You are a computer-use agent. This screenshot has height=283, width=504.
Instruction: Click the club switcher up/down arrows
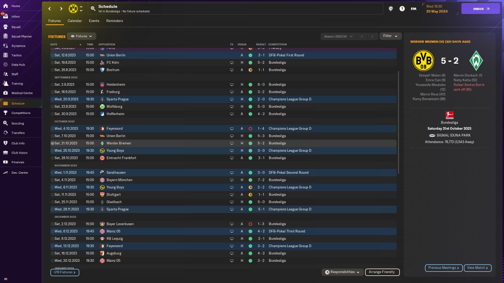pyautogui.click(x=81, y=9)
